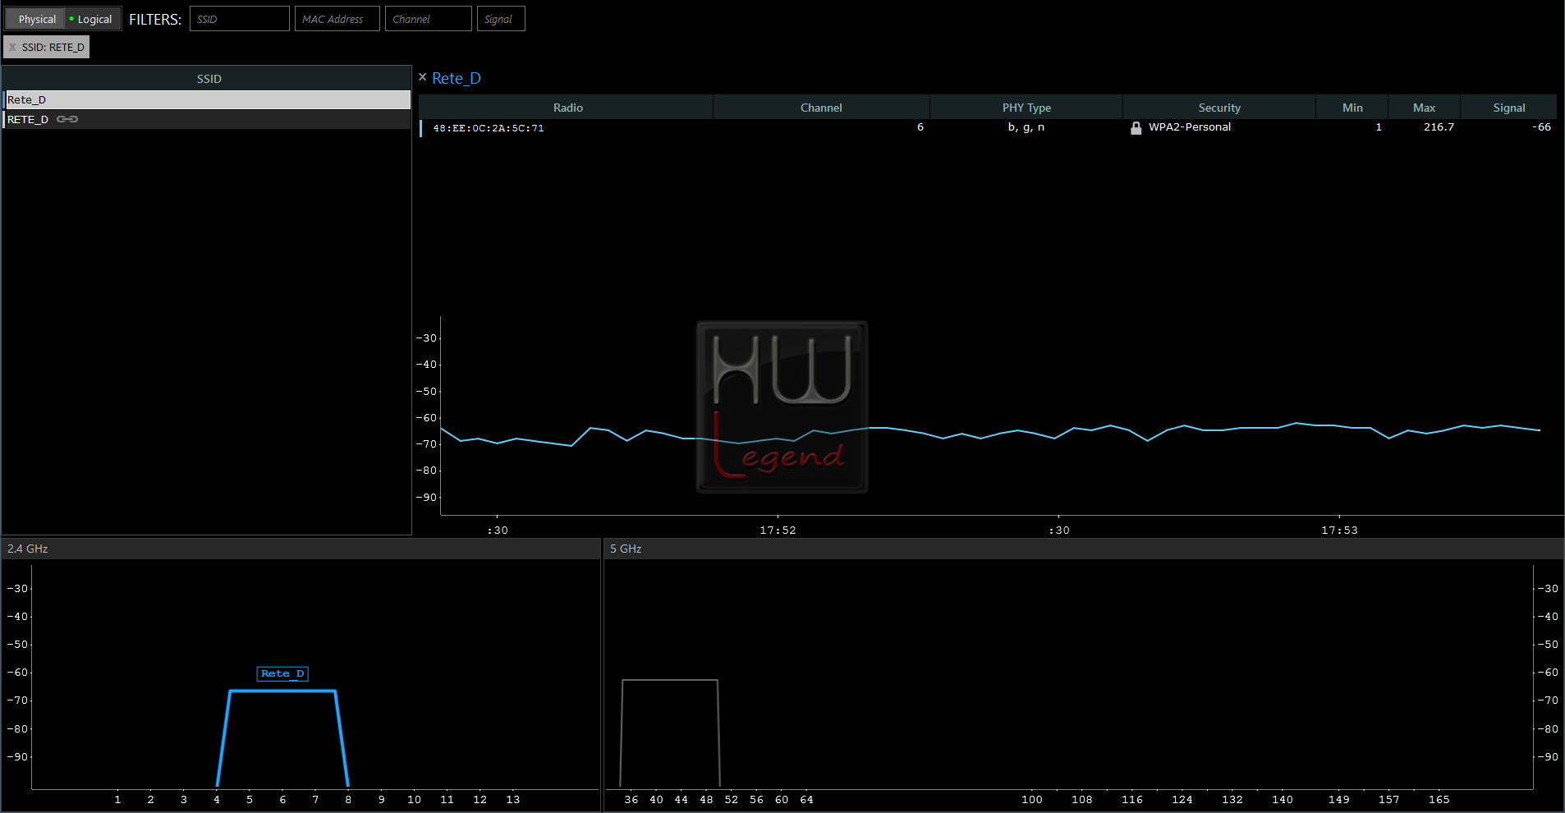Sort by PHY Type column header

[1026, 108]
